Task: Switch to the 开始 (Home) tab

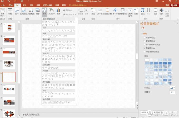Action: coord(11,5)
